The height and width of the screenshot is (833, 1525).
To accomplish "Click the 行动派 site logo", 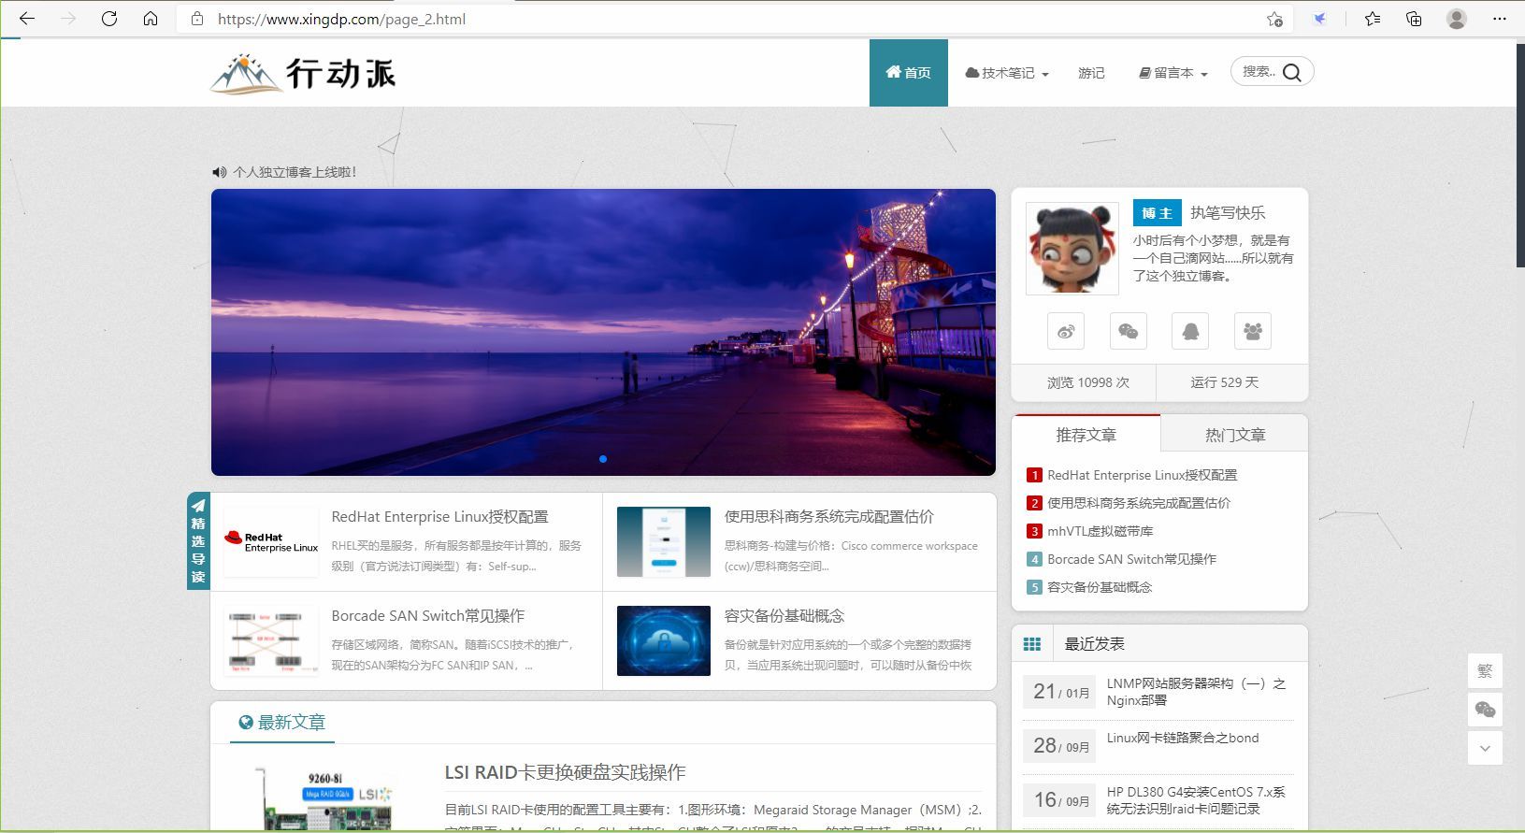I will 303,73.
